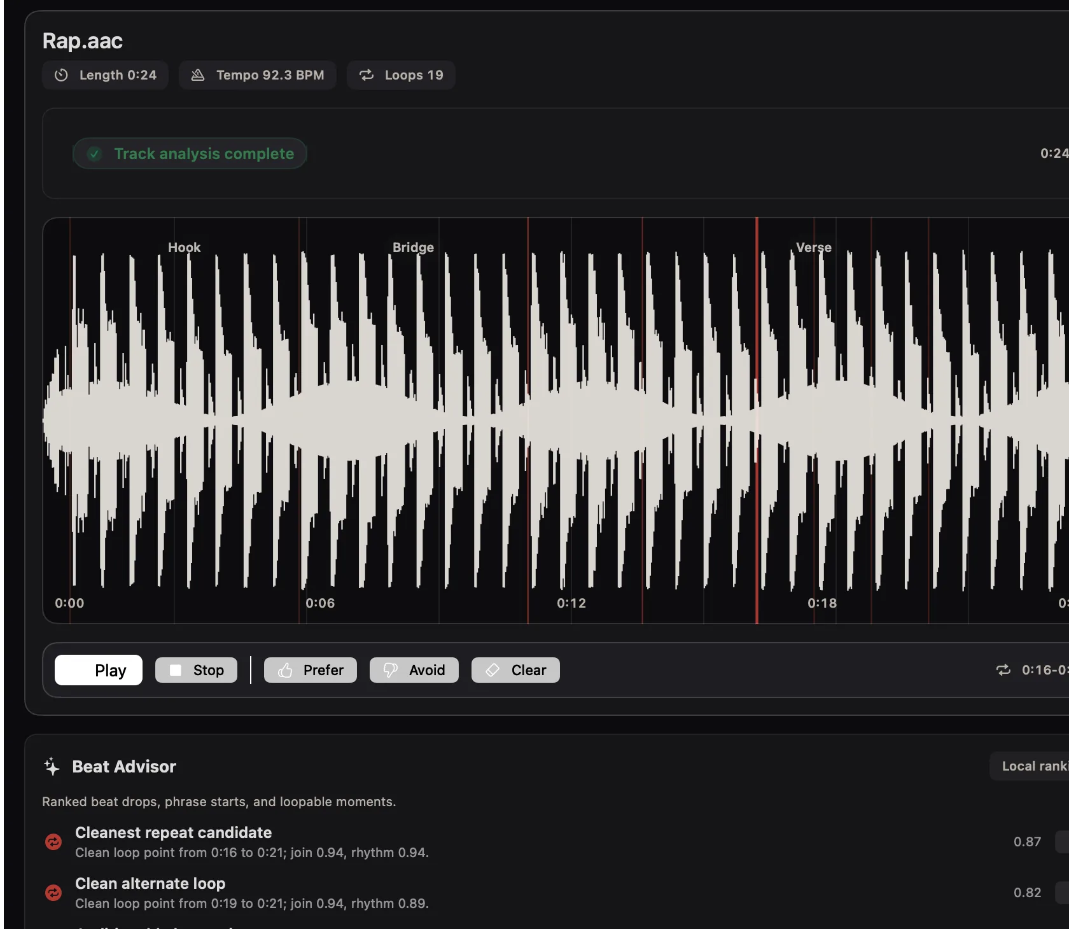The image size is (1069, 929).
Task: Click the 0.87 score value
Action: coord(1028,842)
